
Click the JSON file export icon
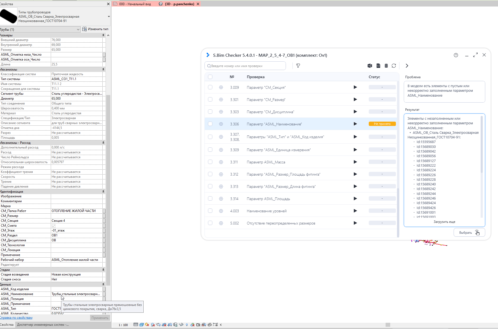(x=378, y=66)
